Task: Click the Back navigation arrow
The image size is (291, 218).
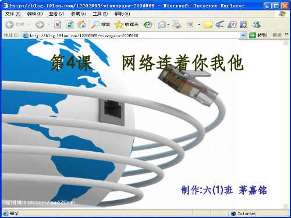Action: tap(9, 24)
